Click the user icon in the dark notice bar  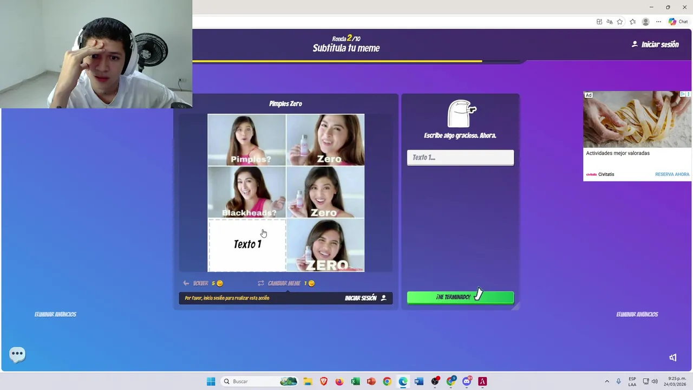(384, 298)
